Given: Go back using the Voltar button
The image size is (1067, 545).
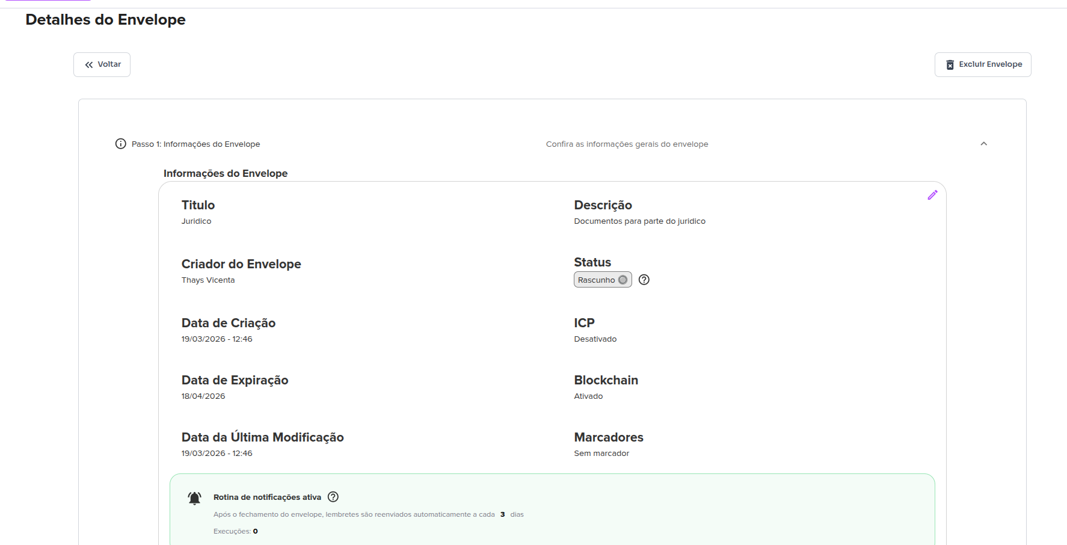Looking at the screenshot, I should (102, 64).
